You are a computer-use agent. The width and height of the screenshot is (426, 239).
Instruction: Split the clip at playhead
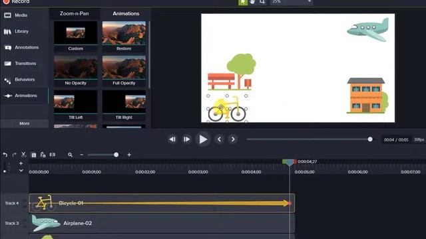pos(53,155)
